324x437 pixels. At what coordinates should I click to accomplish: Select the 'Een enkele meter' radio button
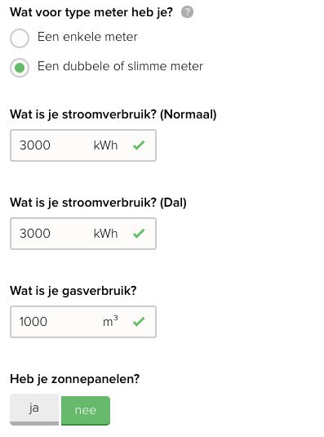[x=20, y=38]
